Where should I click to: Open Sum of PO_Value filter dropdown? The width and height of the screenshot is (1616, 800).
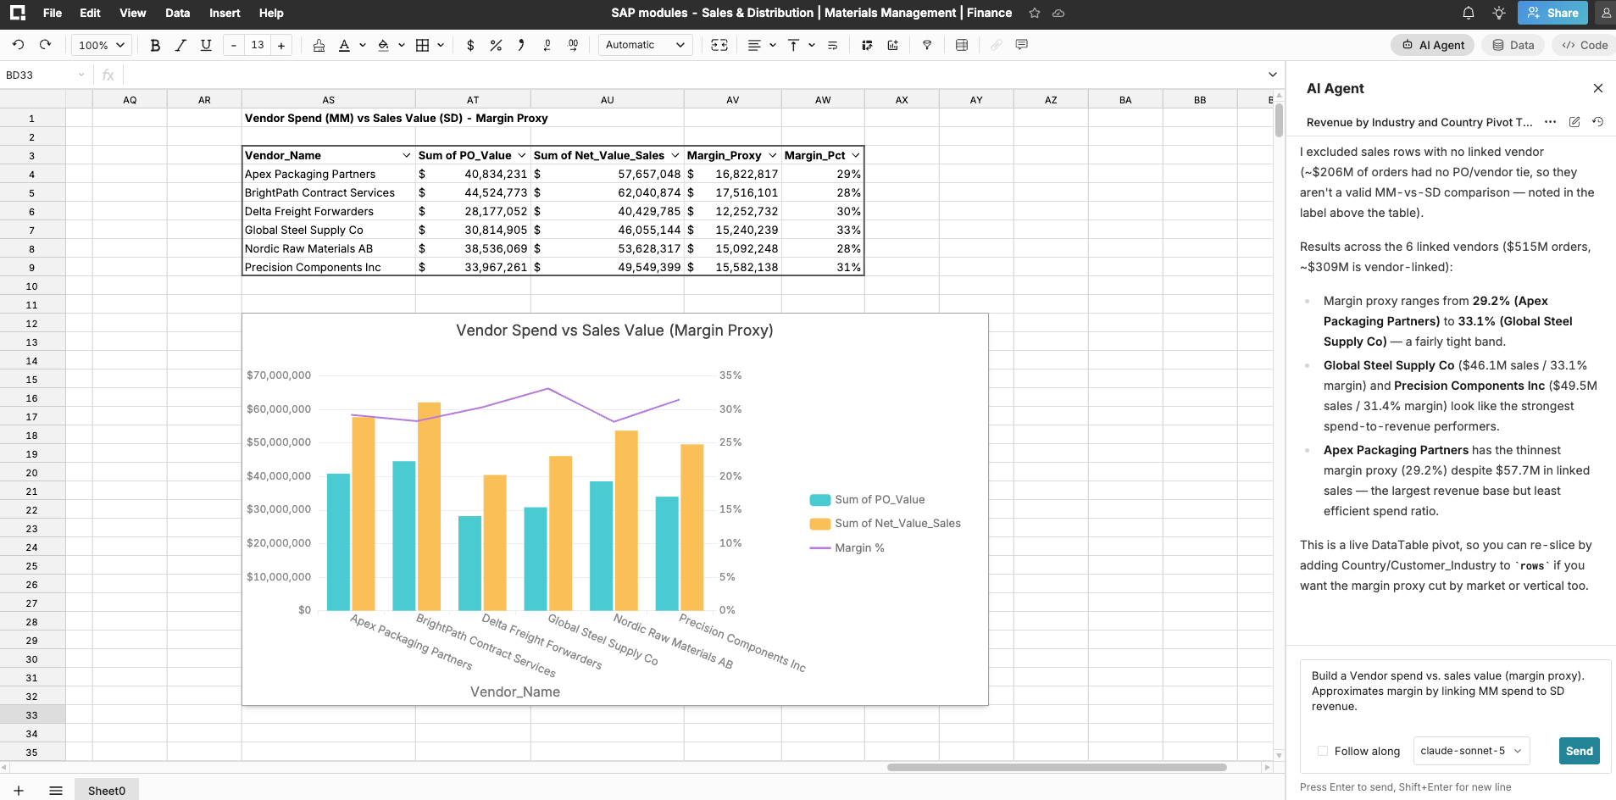(522, 155)
